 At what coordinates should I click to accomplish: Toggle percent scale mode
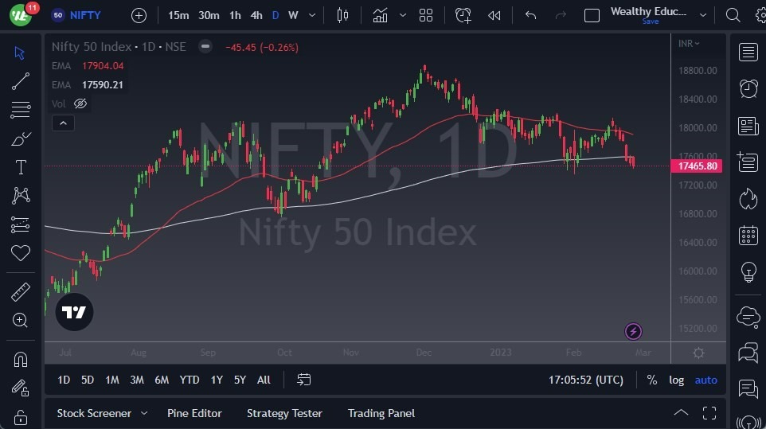(x=651, y=380)
